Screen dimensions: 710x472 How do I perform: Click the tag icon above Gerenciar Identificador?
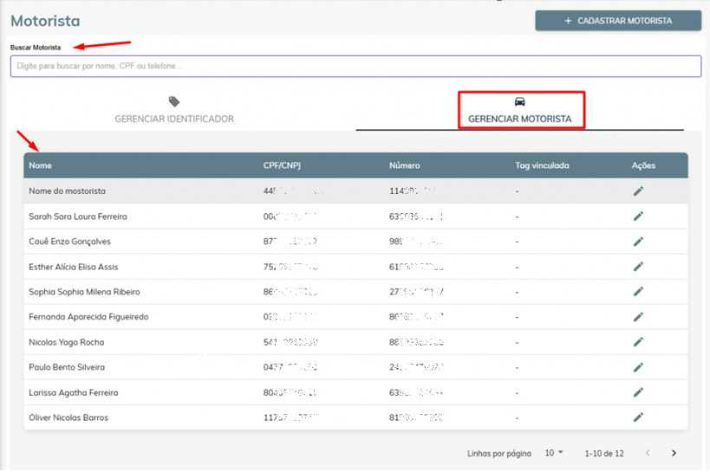coord(174,101)
